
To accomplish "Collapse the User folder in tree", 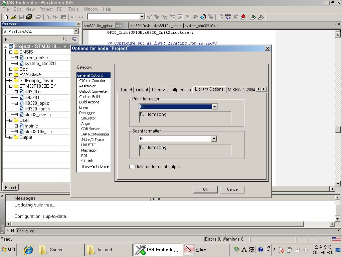I will click(11, 120).
